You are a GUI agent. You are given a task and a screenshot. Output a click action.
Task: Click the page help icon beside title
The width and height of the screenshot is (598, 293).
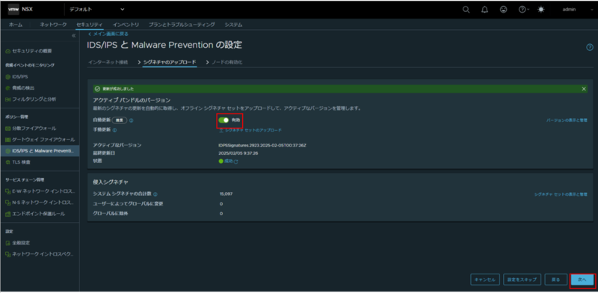(590, 47)
